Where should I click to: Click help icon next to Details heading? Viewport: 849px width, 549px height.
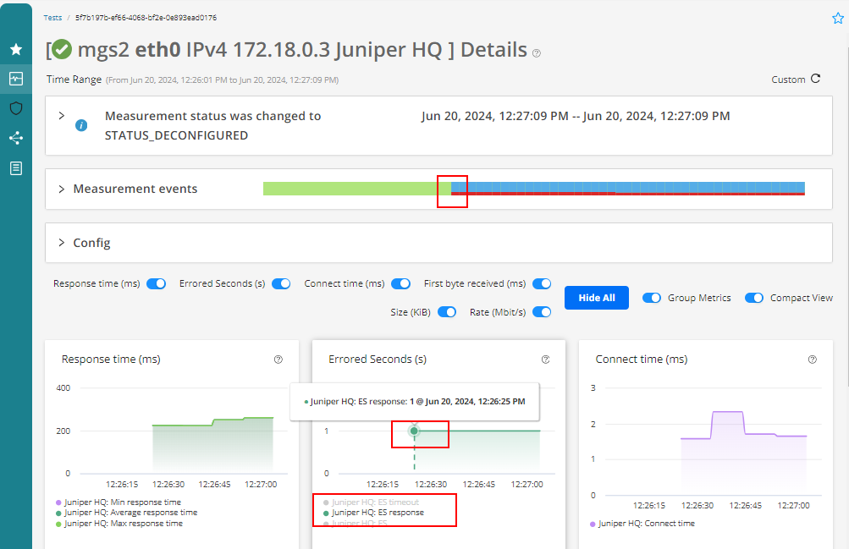coord(537,53)
